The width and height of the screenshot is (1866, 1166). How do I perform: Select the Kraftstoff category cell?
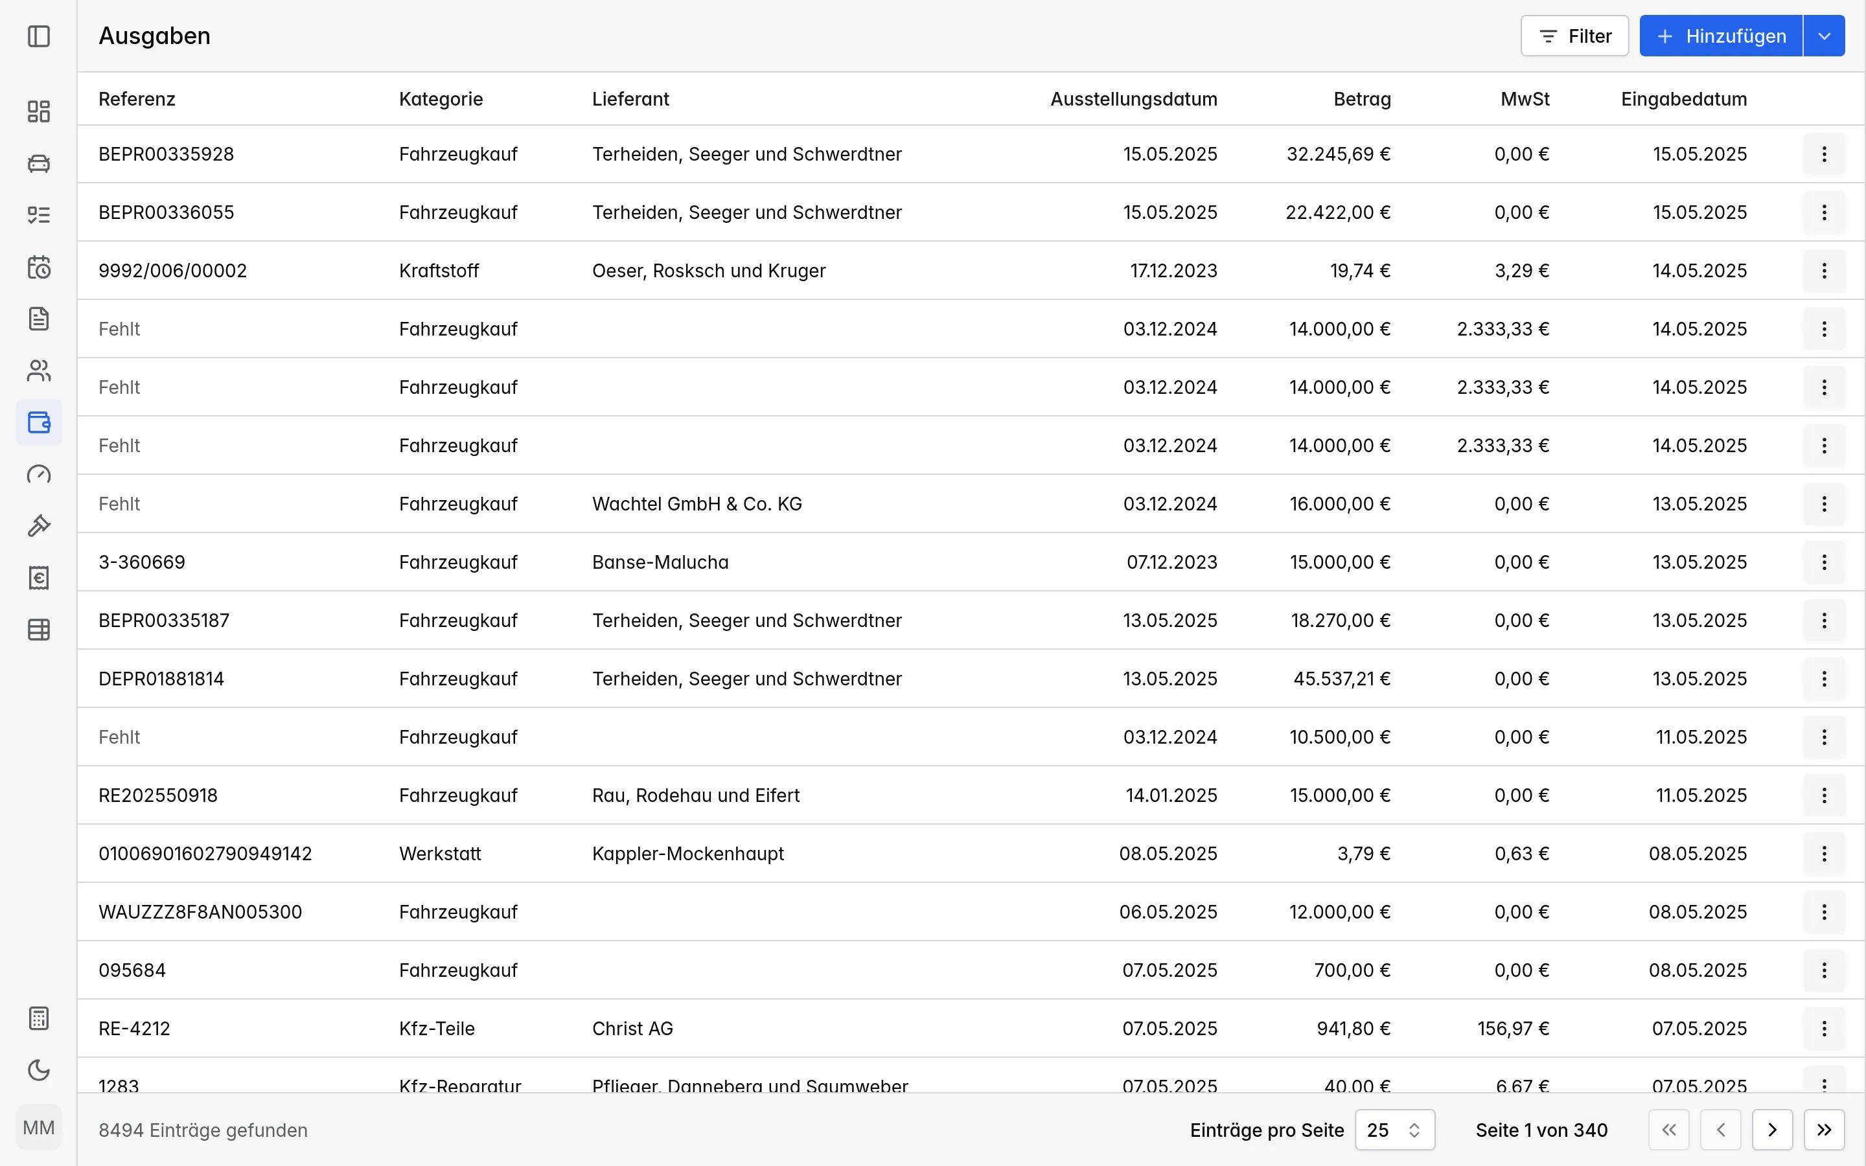pos(439,271)
